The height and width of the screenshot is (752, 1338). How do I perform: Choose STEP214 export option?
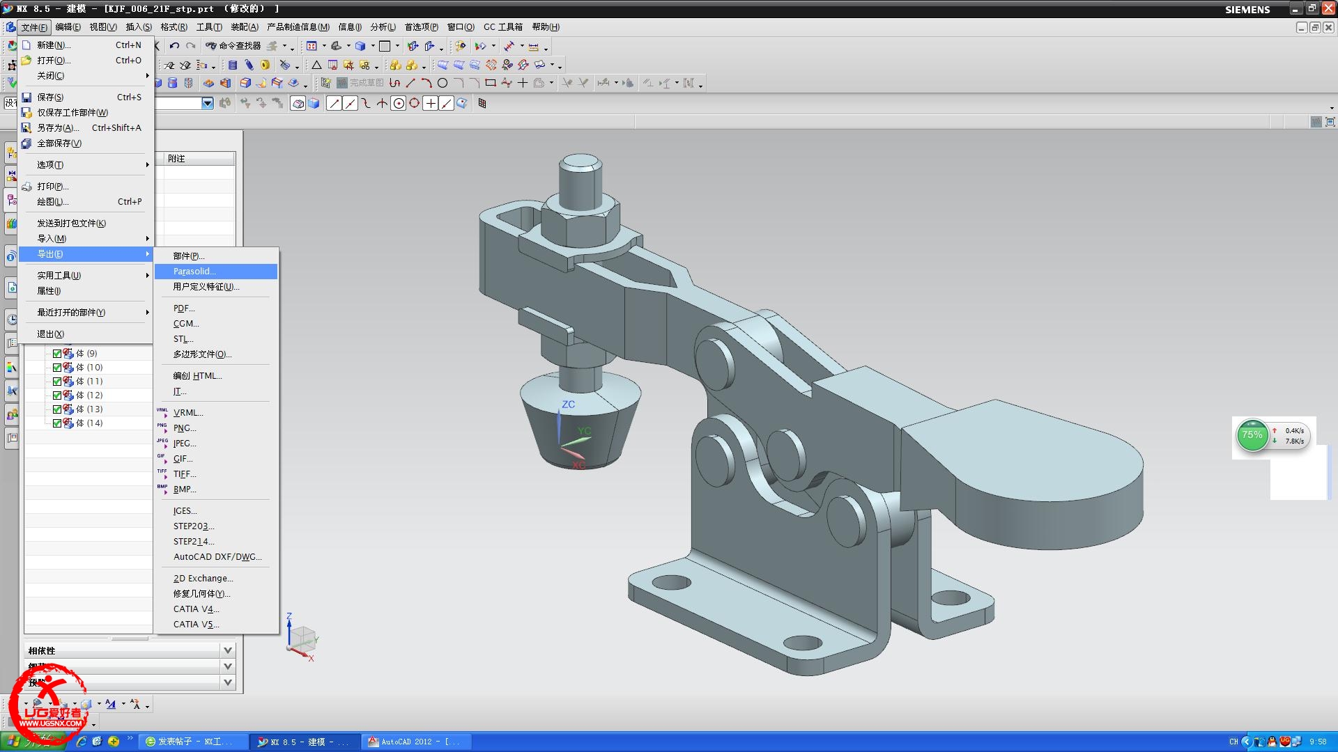[216, 542]
